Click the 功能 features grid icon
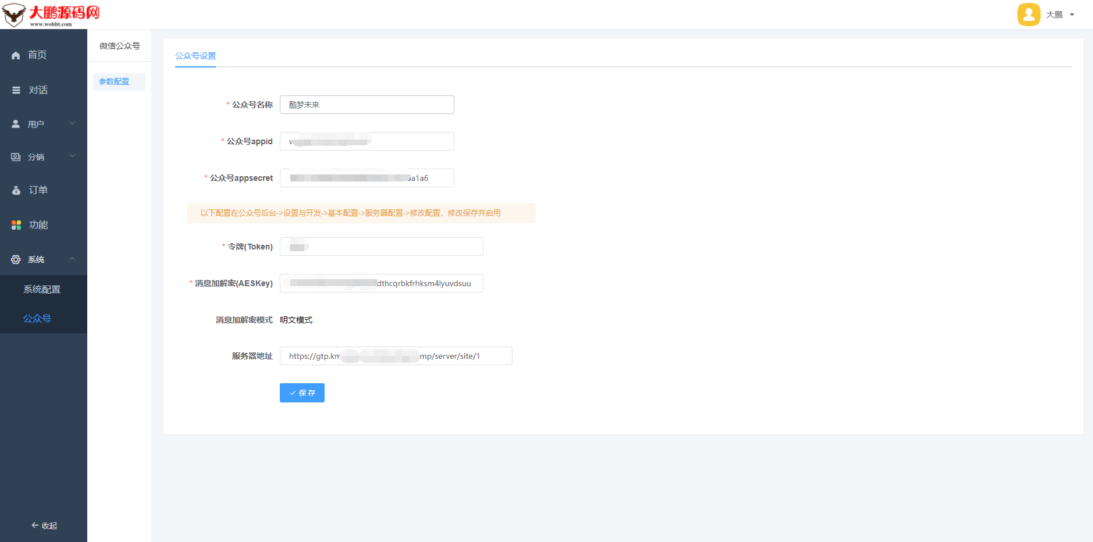Image resolution: width=1093 pixels, height=542 pixels. (16, 224)
